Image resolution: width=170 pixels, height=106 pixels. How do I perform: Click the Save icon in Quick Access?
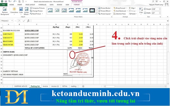pyautogui.click(x=6, y=1)
